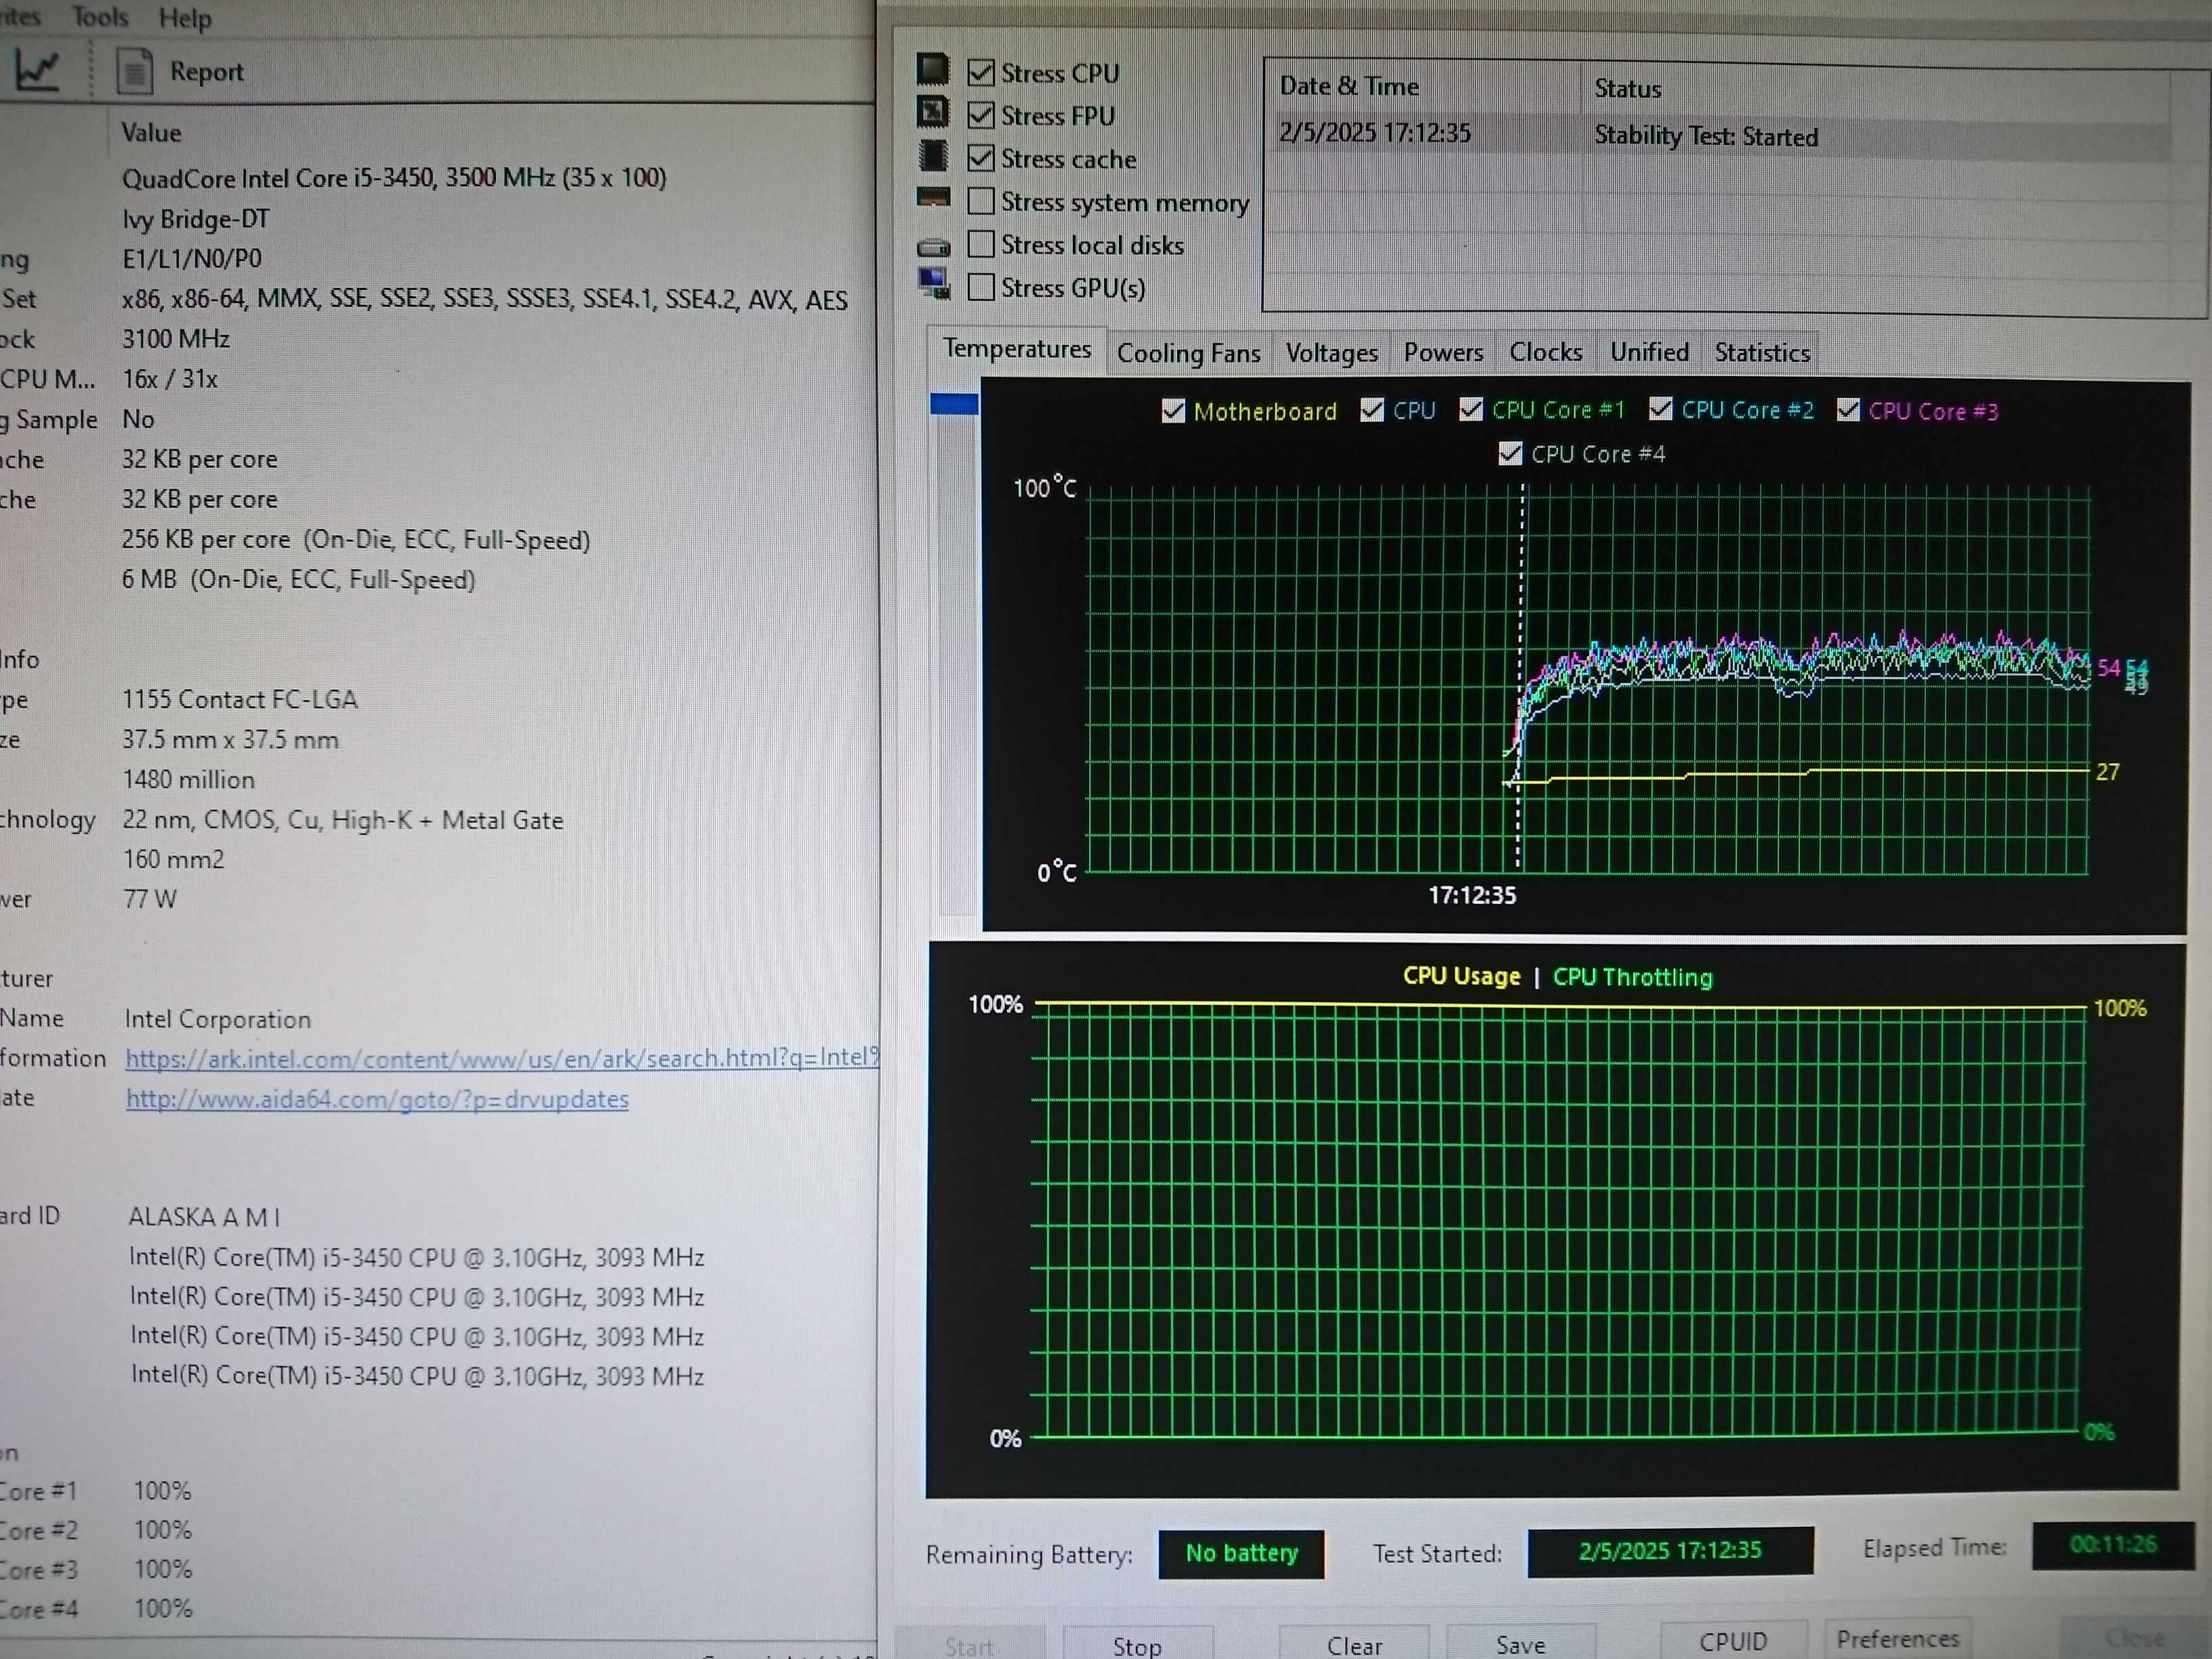
Task: Select the 1480 million transistors value
Action: click(x=189, y=779)
